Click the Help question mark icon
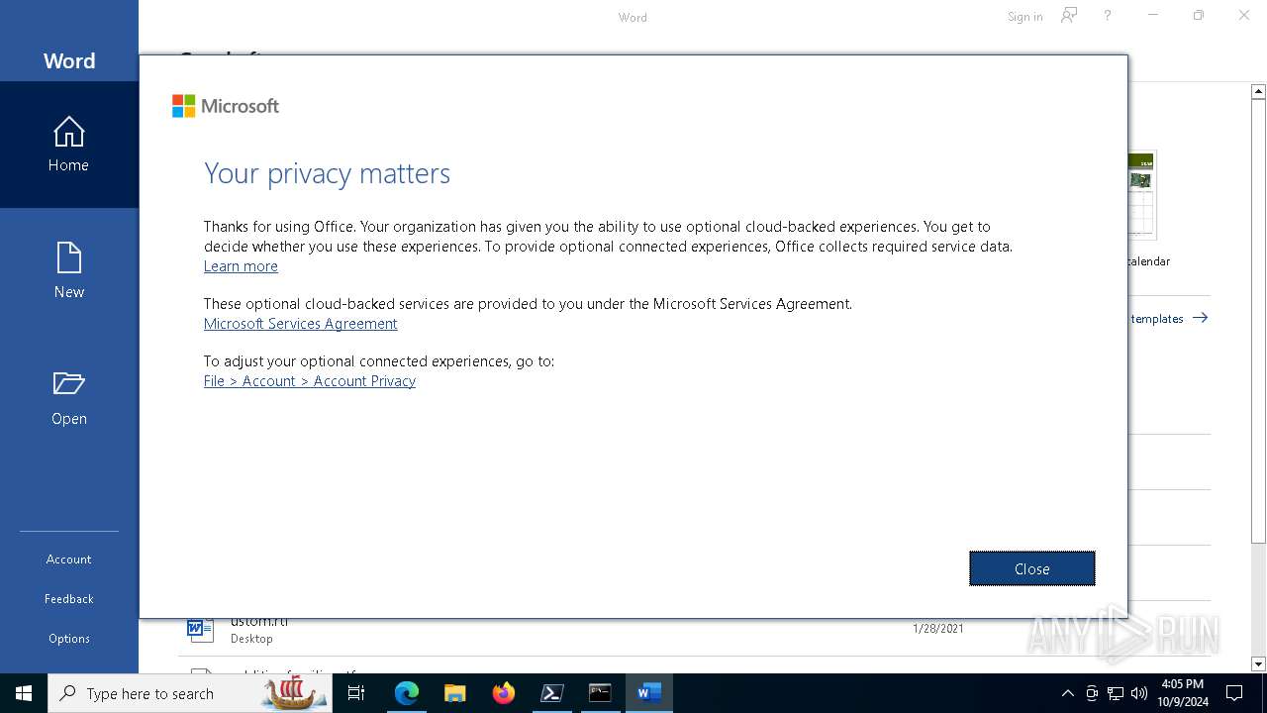 pos(1108,16)
